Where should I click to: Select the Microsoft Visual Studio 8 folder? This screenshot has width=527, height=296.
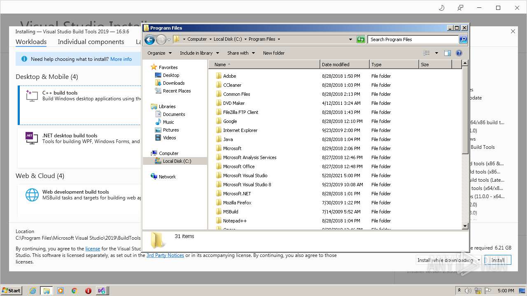coord(247,185)
